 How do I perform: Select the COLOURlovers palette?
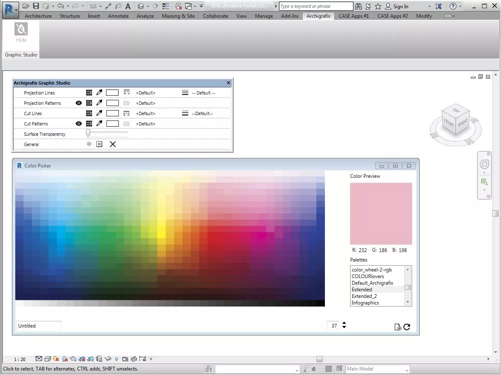[x=377, y=276]
